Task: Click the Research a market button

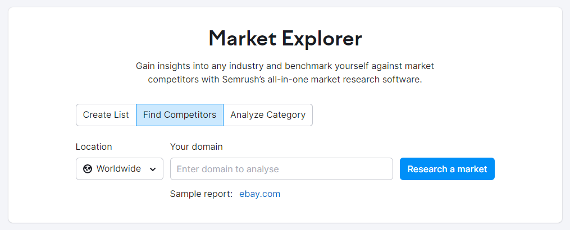Action: pyautogui.click(x=447, y=169)
